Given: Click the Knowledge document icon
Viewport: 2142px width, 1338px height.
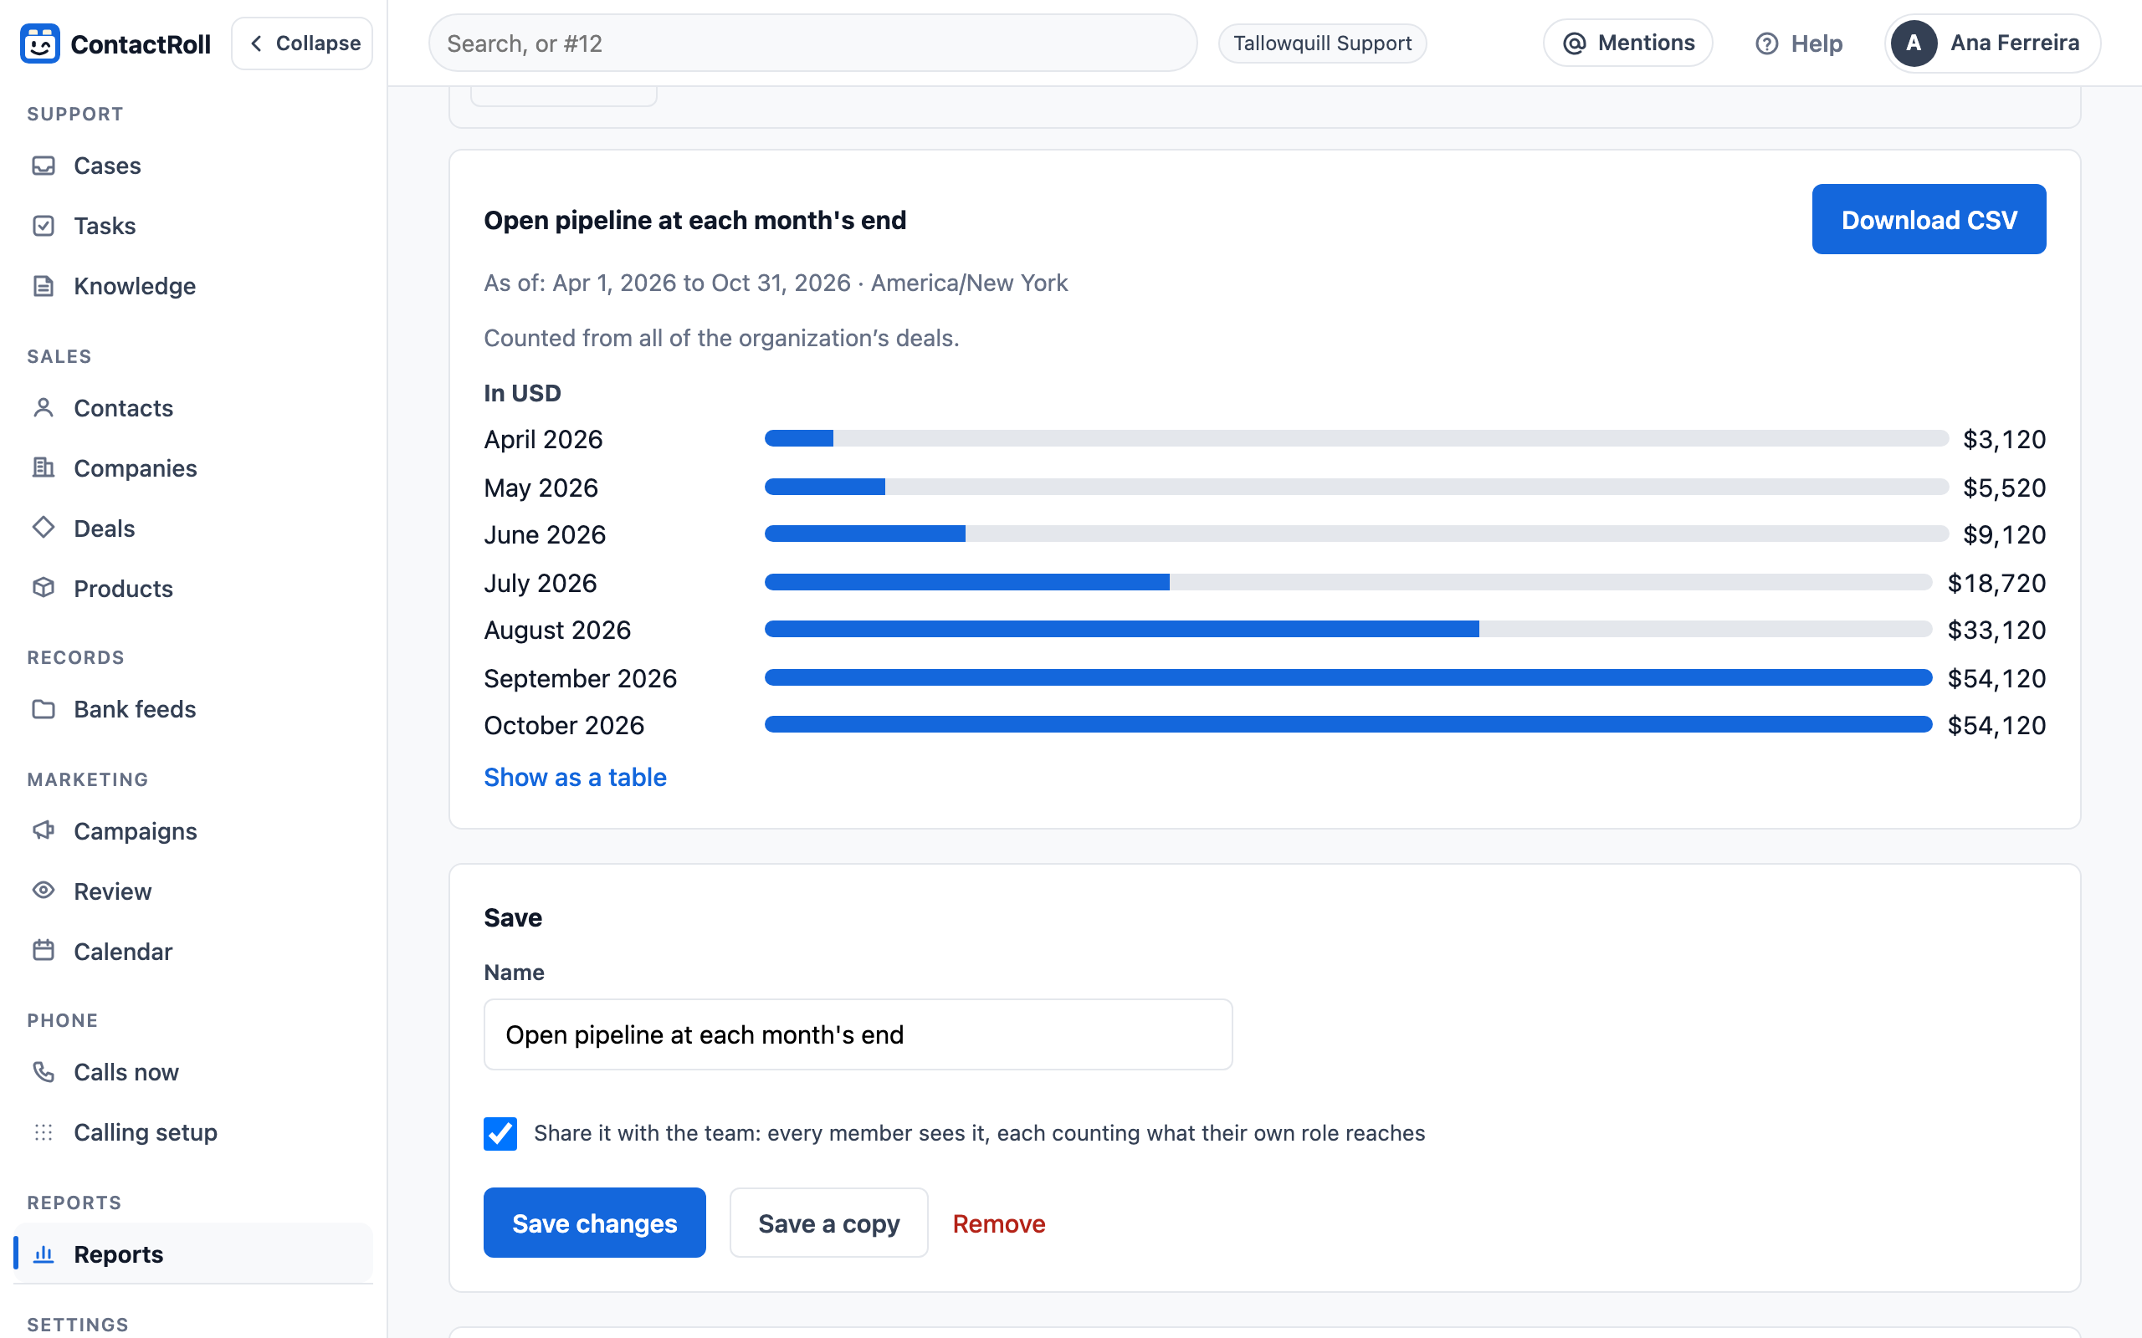Looking at the screenshot, I should pyautogui.click(x=44, y=286).
